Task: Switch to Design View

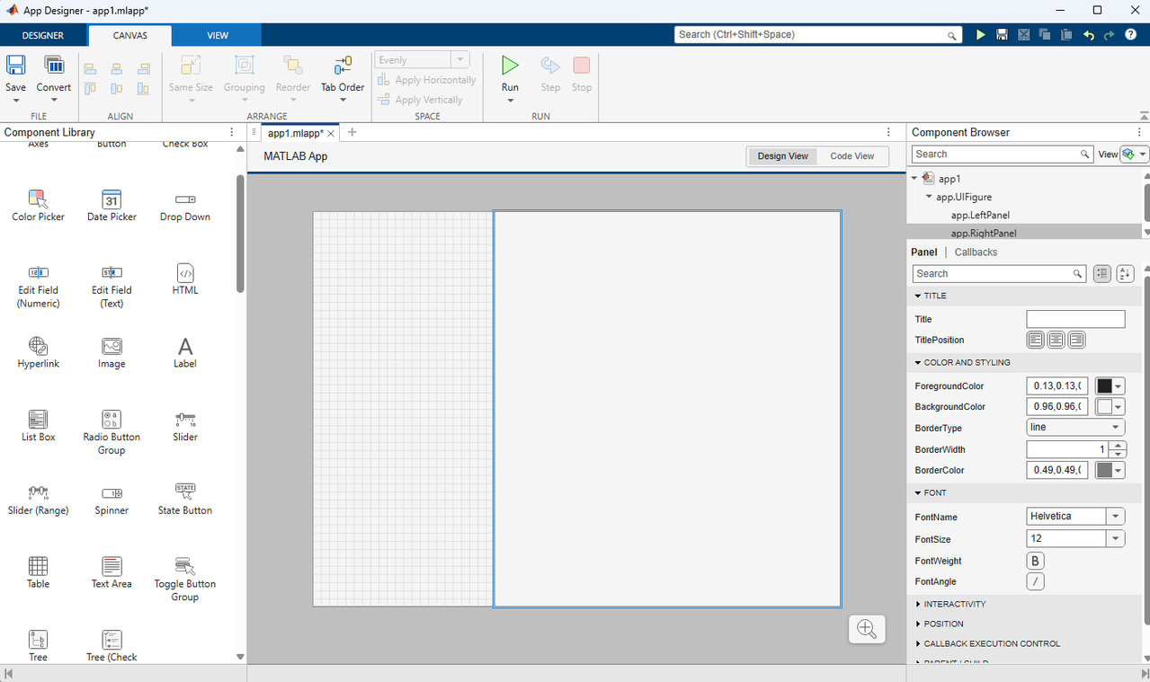Action: coord(782,156)
